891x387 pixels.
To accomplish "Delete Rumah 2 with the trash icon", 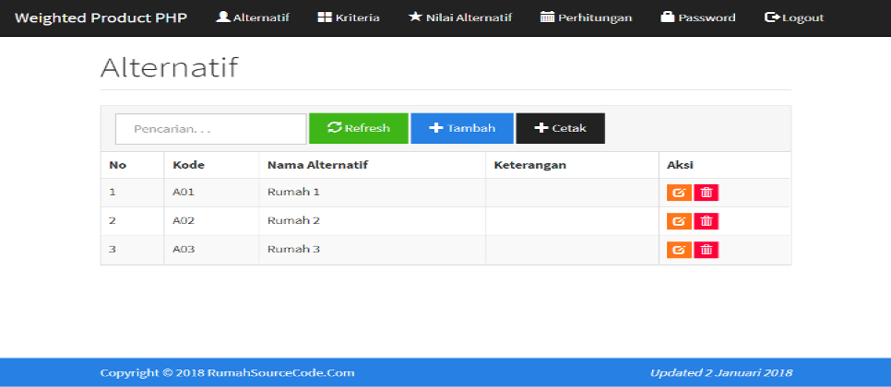I will (x=707, y=221).
